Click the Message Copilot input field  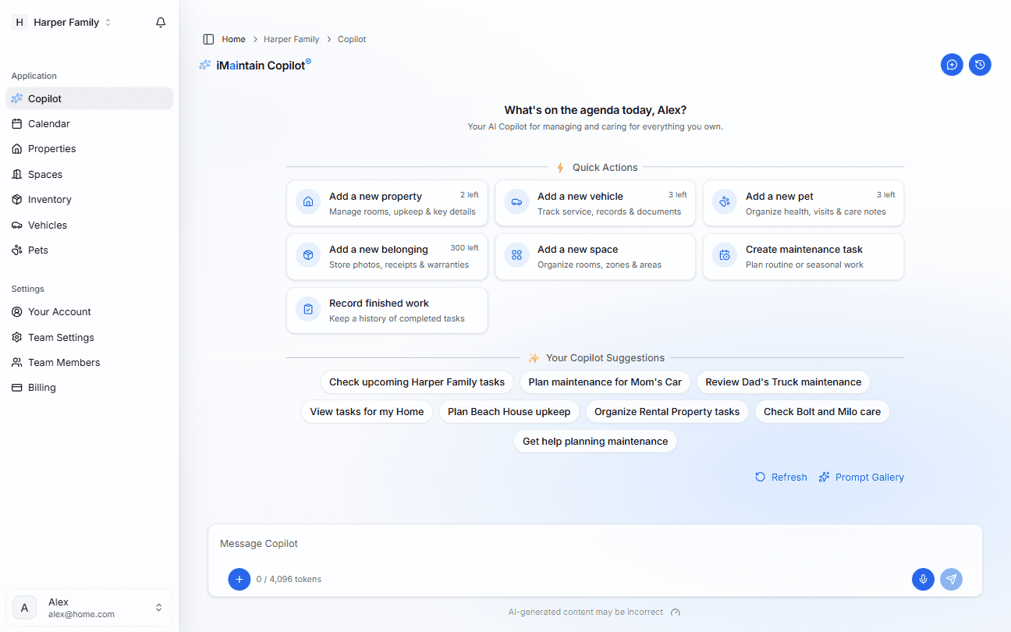click(x=546, y=543)
